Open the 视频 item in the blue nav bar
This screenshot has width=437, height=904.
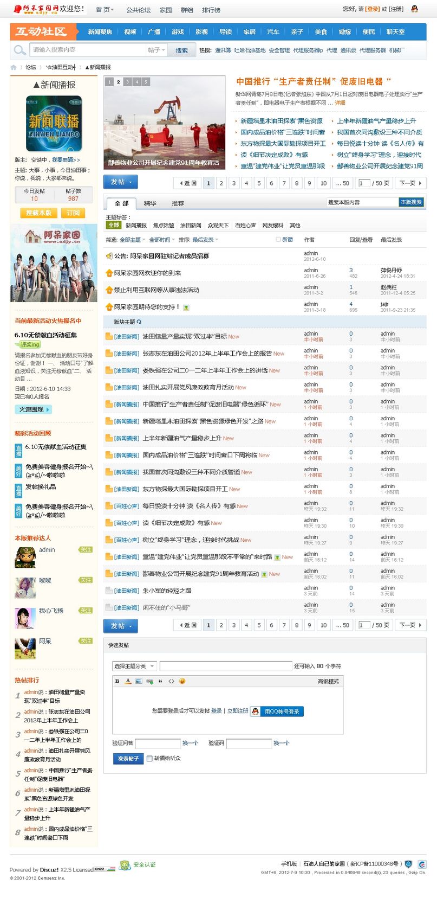tap(130, 32)
